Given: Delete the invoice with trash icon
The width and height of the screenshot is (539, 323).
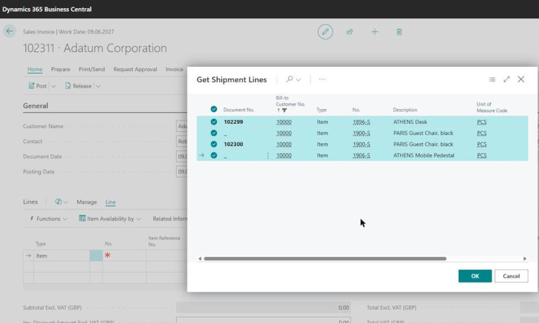Looking at the screenshot, I should click(x=399, y=32).
